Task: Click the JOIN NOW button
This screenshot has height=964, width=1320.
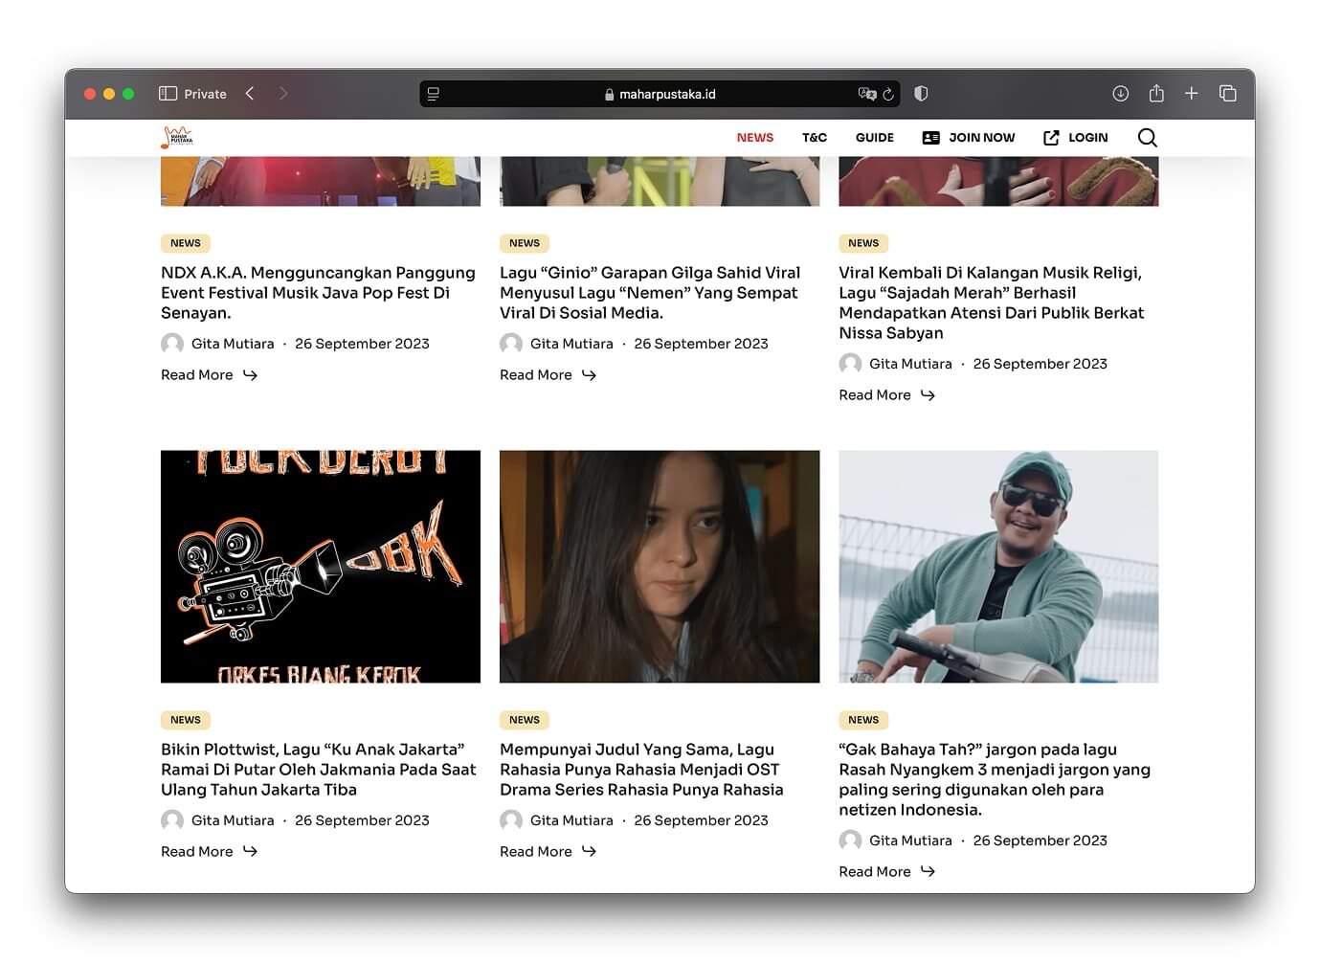Action: click(969, 138)
